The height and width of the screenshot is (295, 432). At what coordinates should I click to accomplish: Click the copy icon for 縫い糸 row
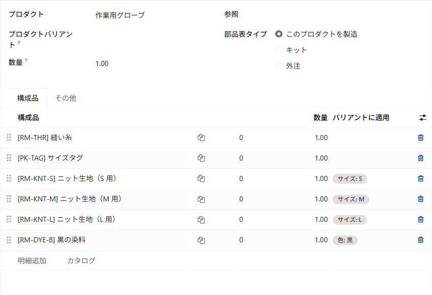click(x=201, y=138)
